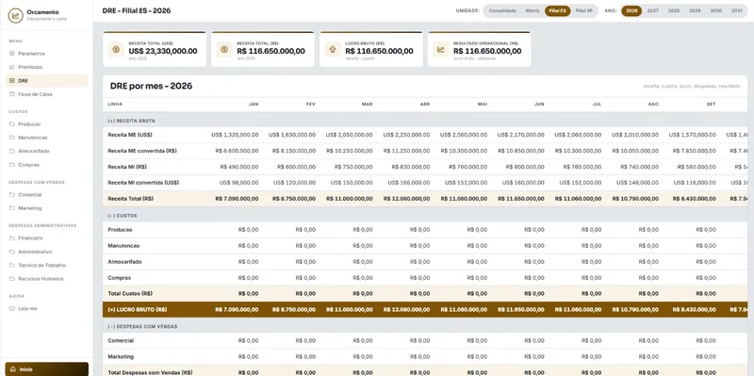Image resolution: width=754 pixels, height=376 pixels.
Task: Open Parametros menu item
Action: point(47,54)
